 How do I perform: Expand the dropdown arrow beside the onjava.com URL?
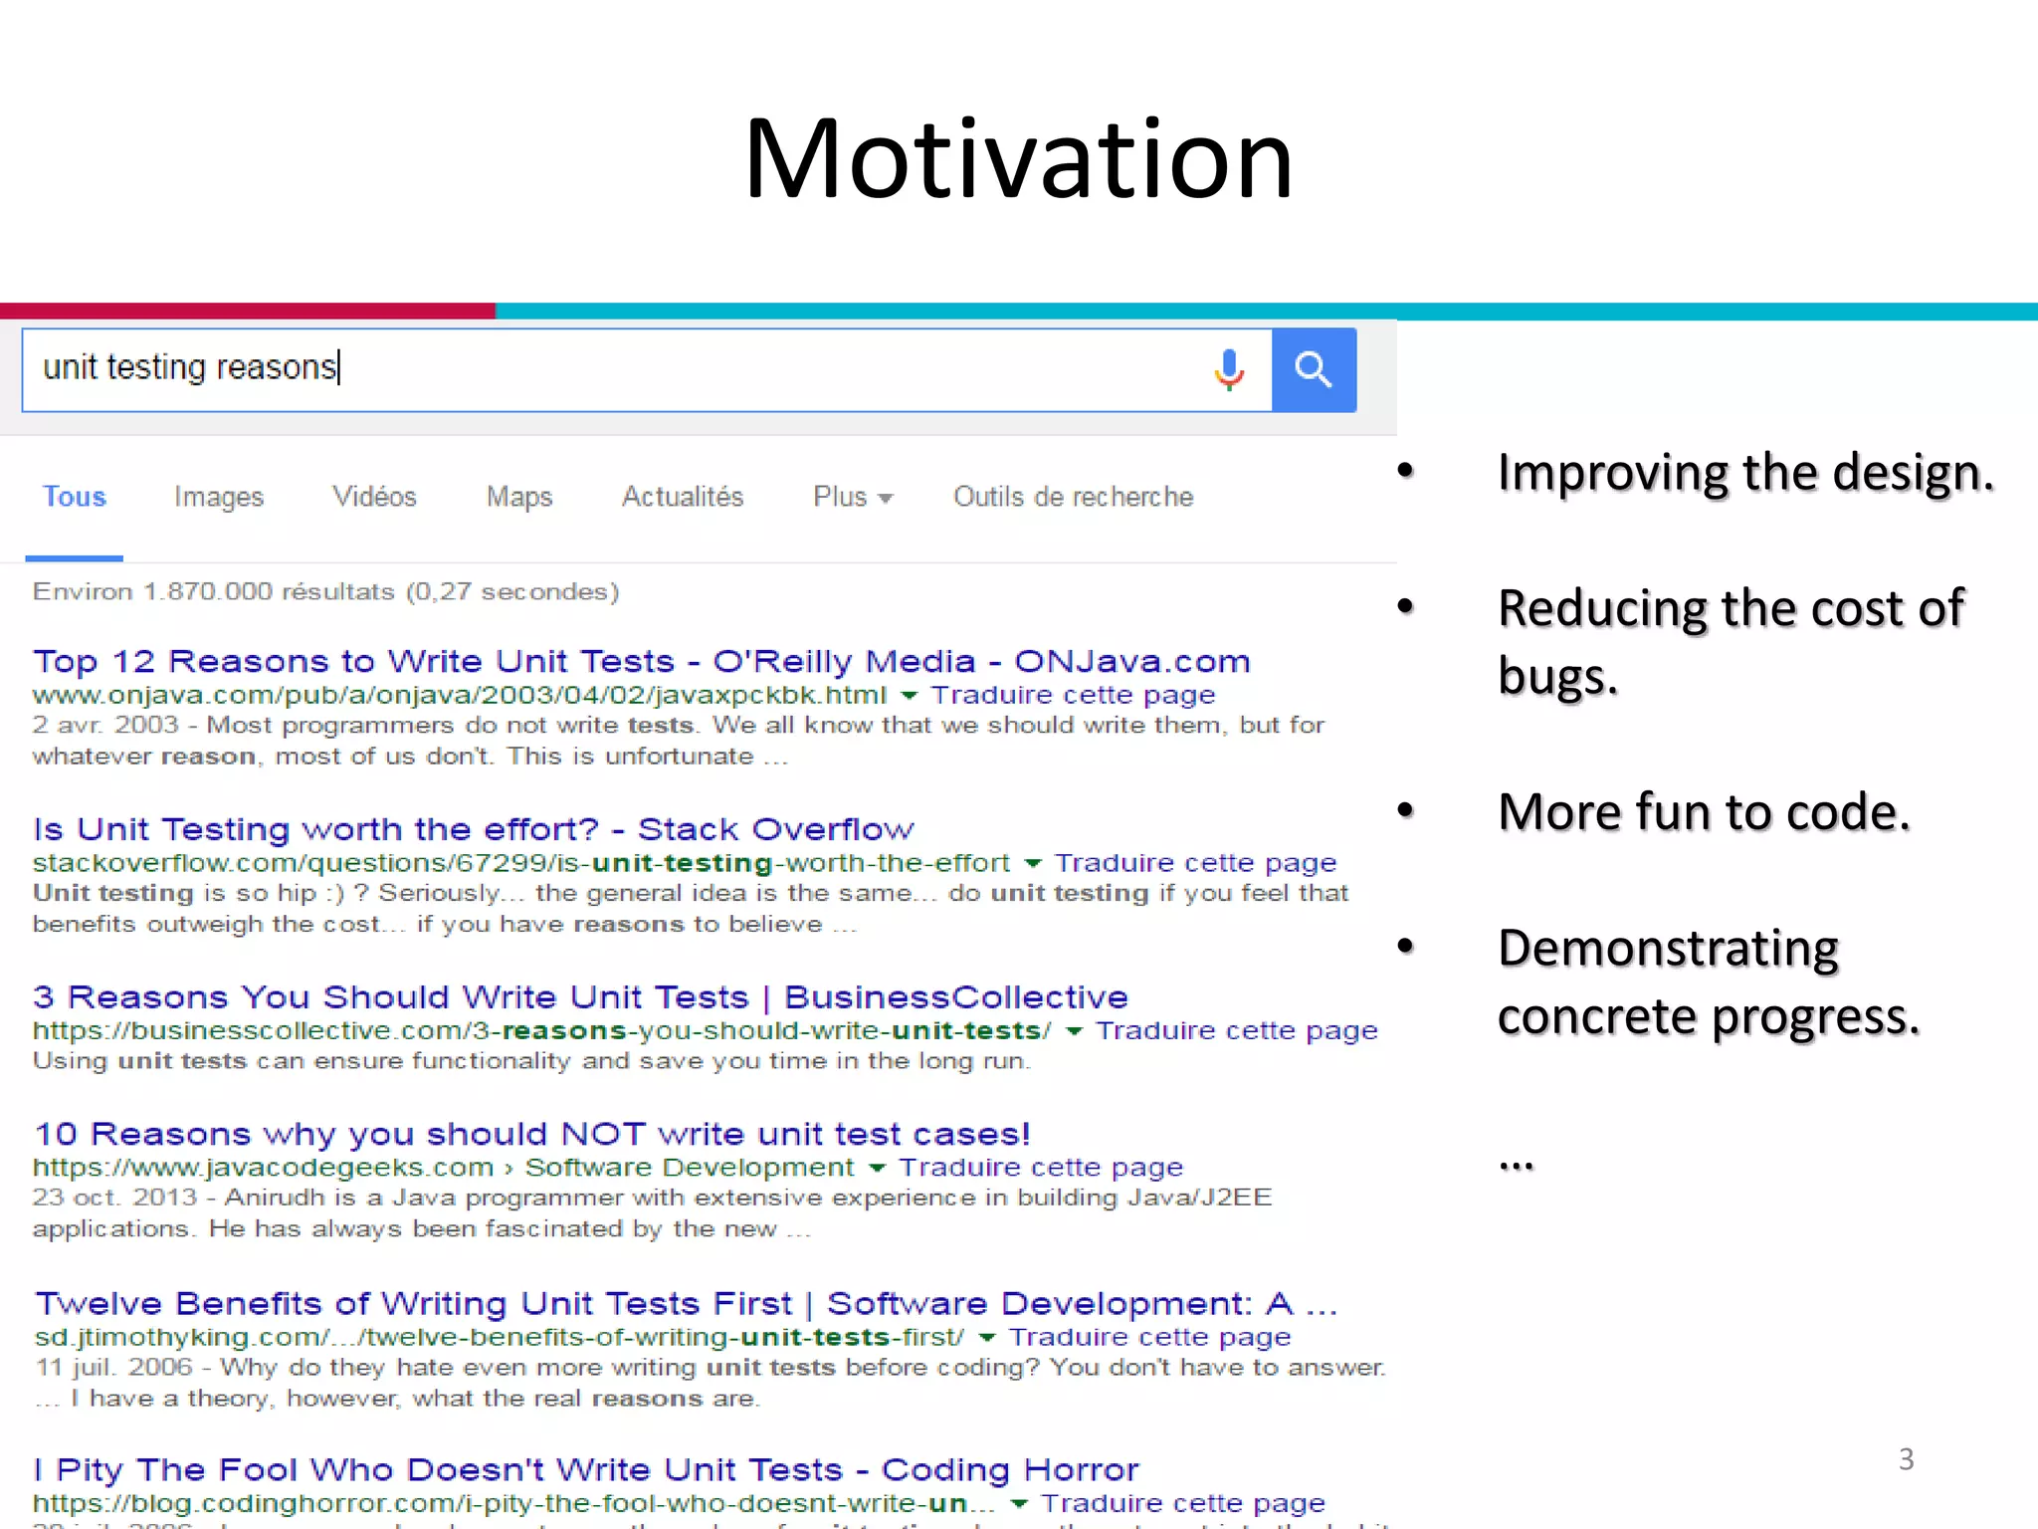point(909,696)
